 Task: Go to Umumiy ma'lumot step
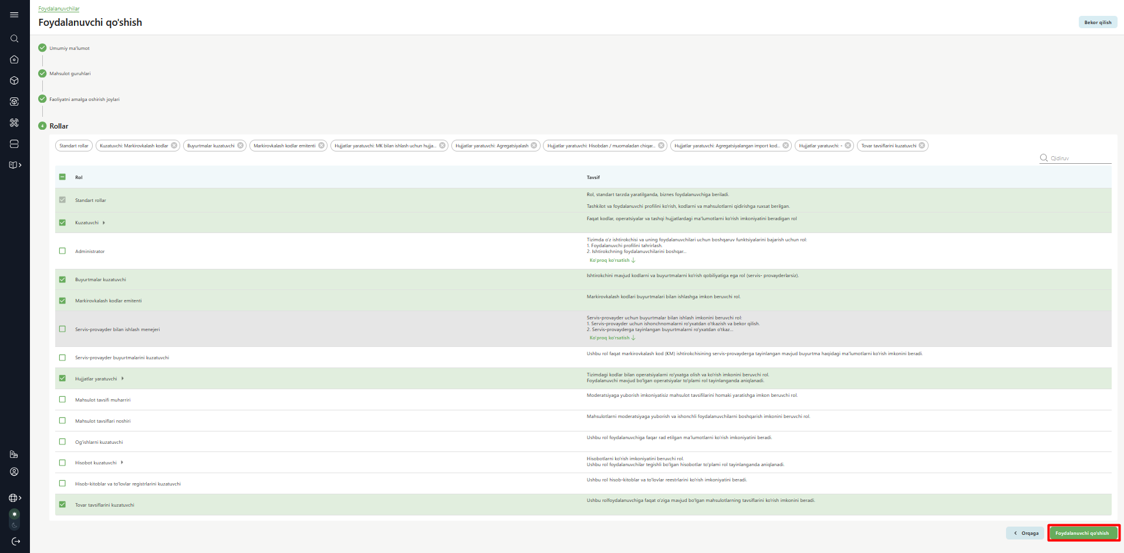[69, 48]
